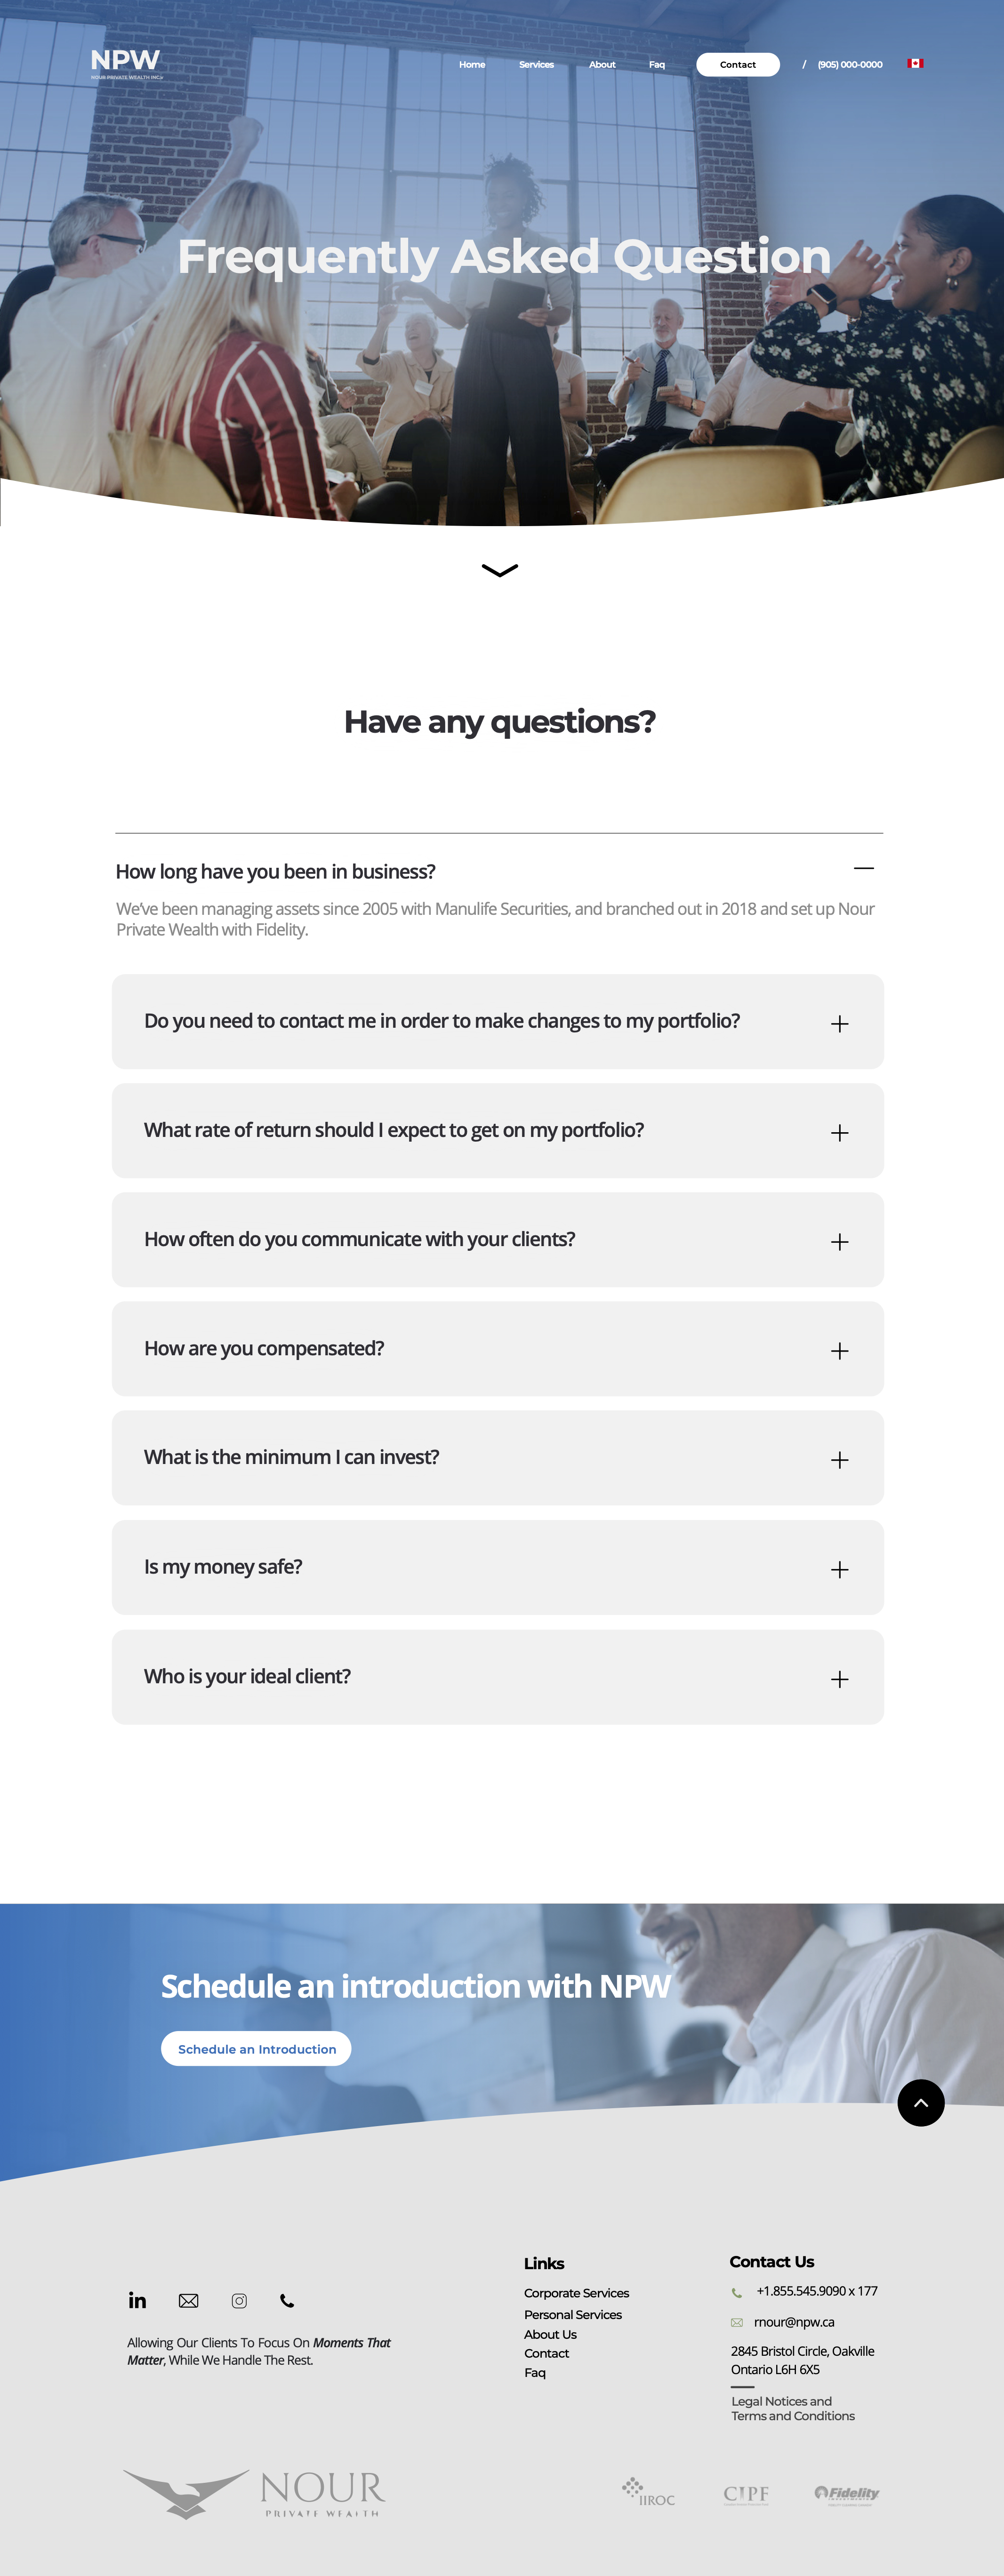Click the phone handset icon beside Instagram
The width and height of the screenshot is (1004, 2576).
287,2300
